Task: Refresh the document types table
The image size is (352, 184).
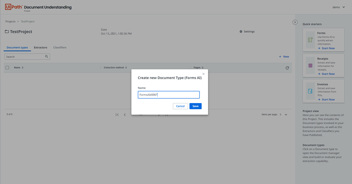Action: point(287,68)
